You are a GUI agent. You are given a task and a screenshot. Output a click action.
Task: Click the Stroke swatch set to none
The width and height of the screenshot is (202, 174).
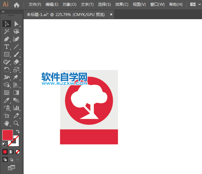(16, 143)
